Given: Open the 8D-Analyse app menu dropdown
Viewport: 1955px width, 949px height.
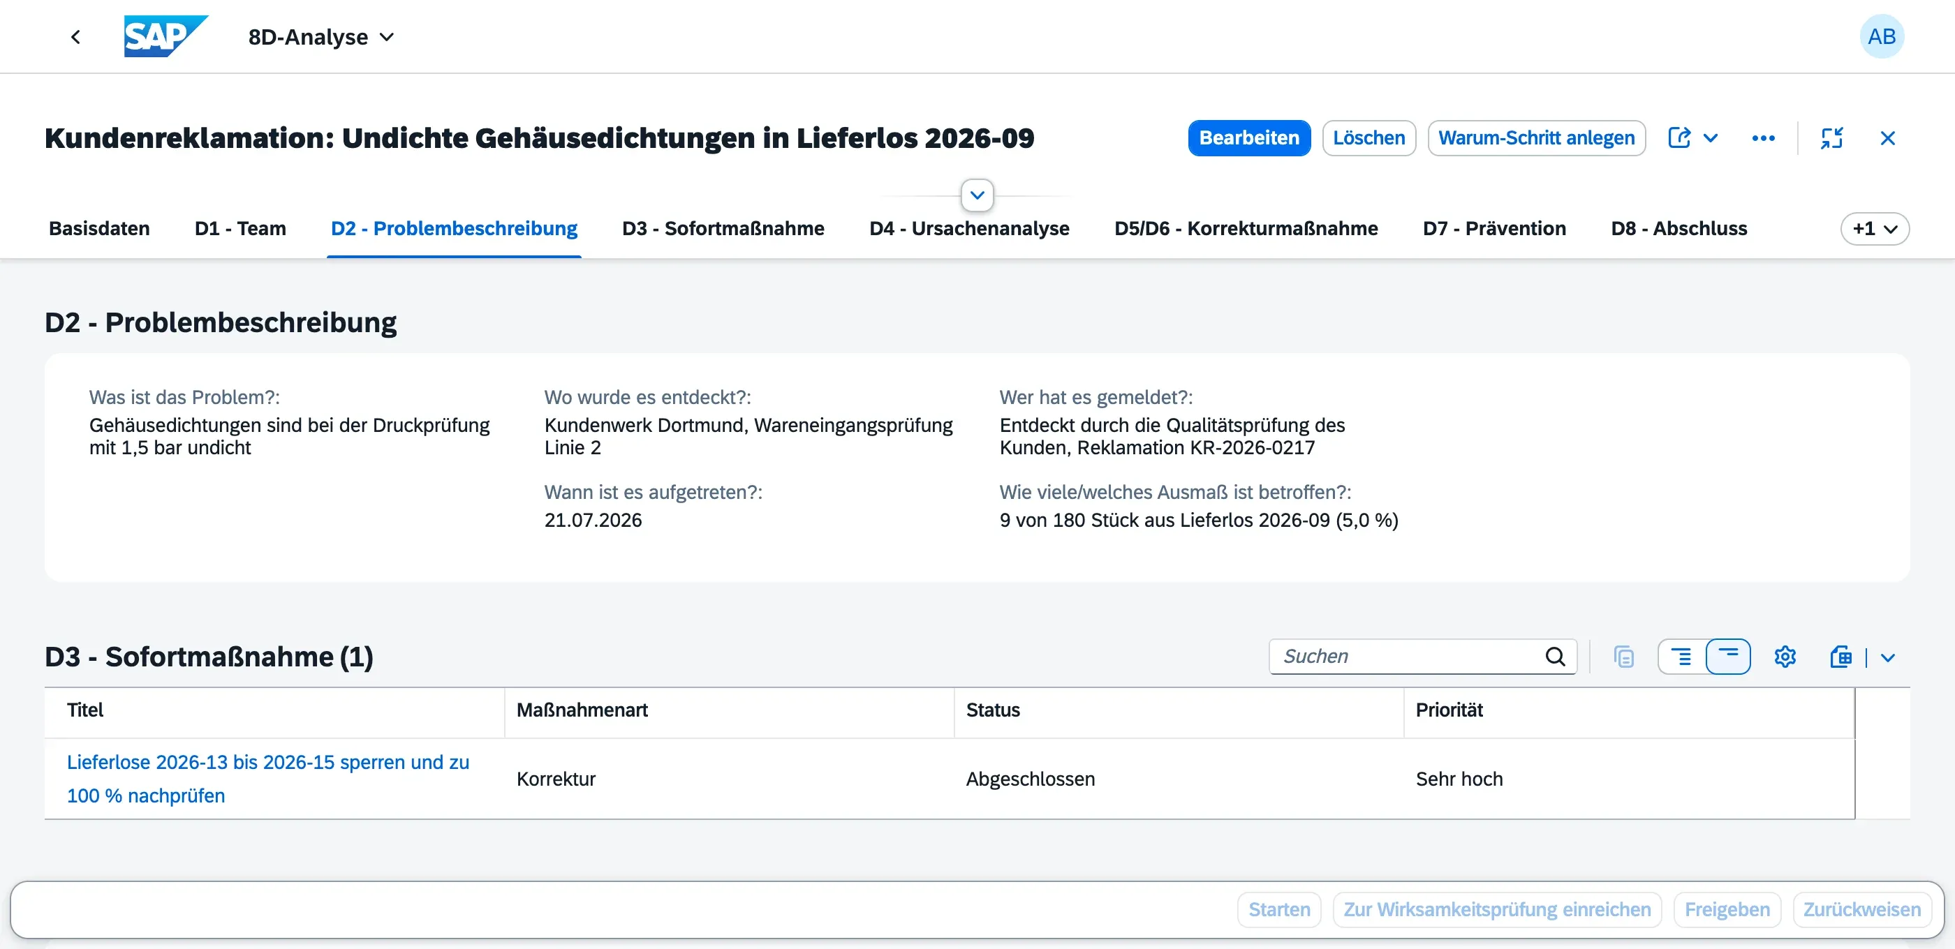Looking at the screenshot, I should (322, 36).
